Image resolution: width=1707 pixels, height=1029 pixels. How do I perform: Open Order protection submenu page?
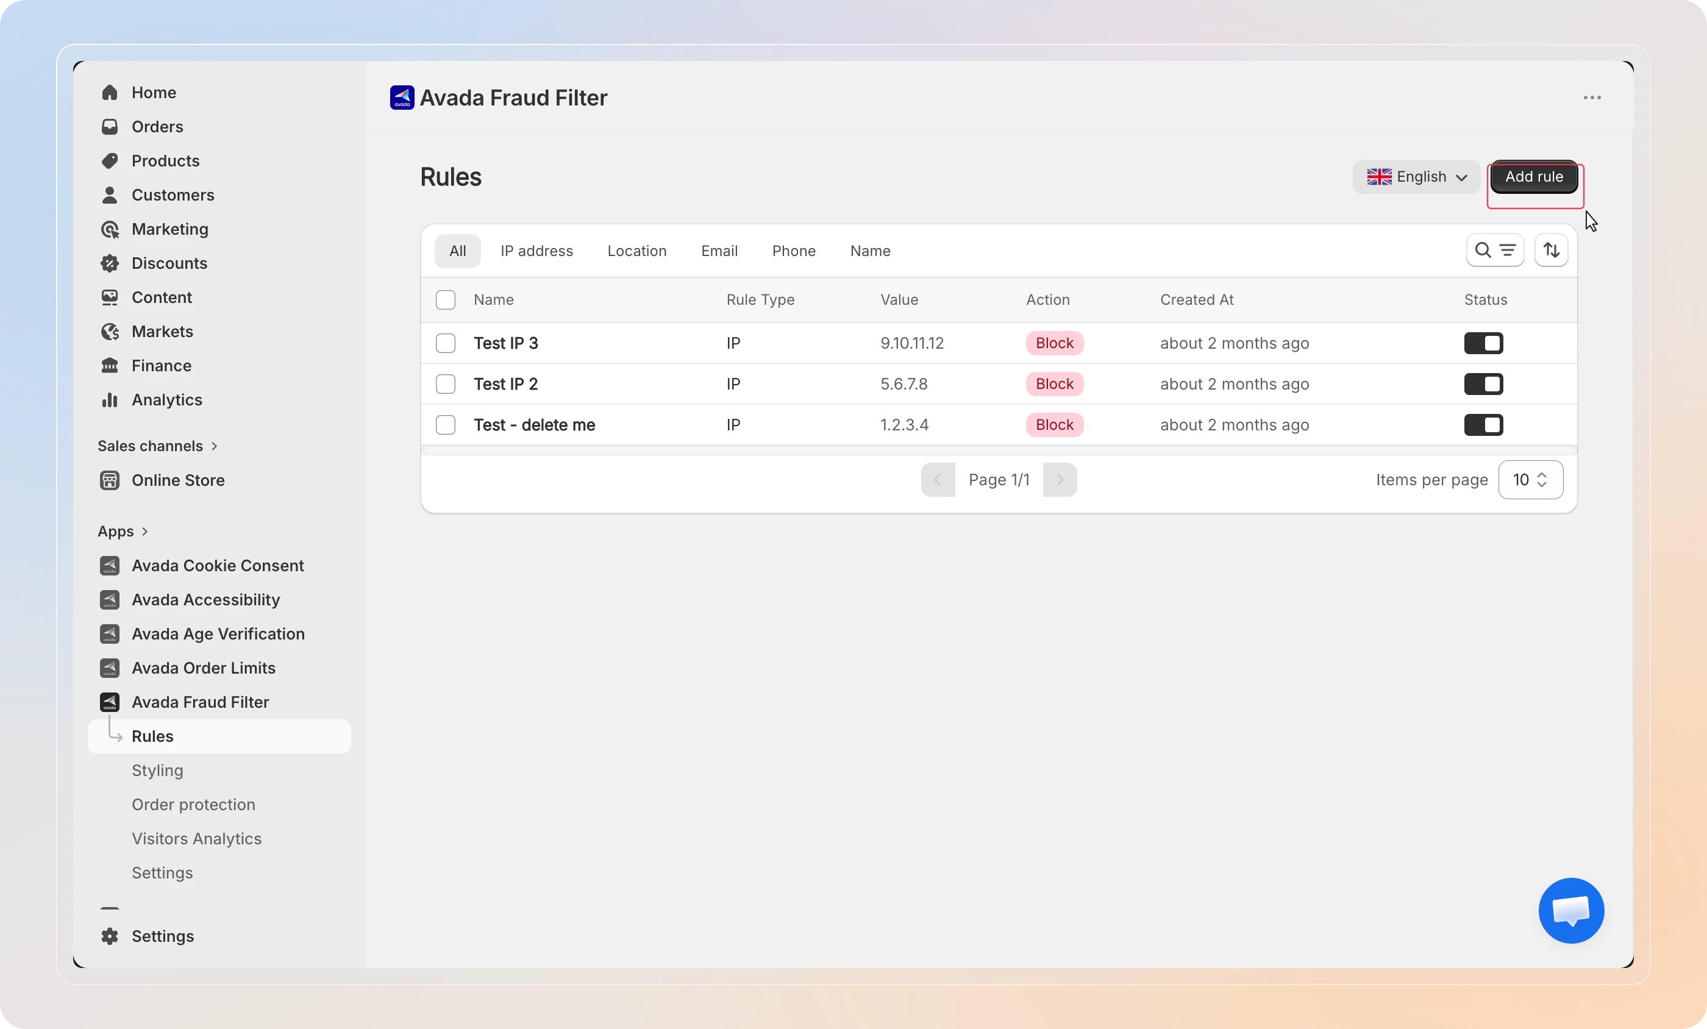coord(193,805)
